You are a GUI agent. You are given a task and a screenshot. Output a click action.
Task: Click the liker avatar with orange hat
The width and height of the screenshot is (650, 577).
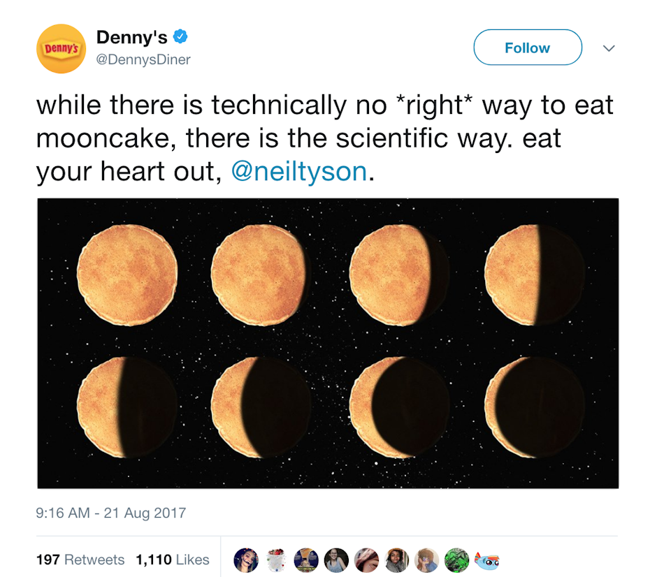pyautogui.click(x=397, y=560)
